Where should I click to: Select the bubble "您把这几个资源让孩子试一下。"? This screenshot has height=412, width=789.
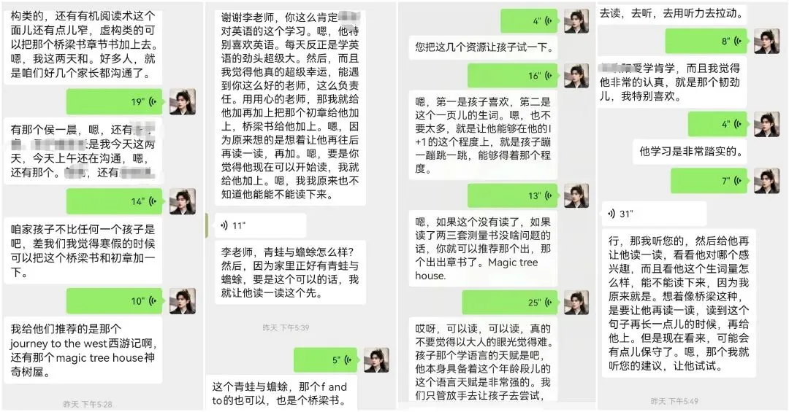pos(483,47)
